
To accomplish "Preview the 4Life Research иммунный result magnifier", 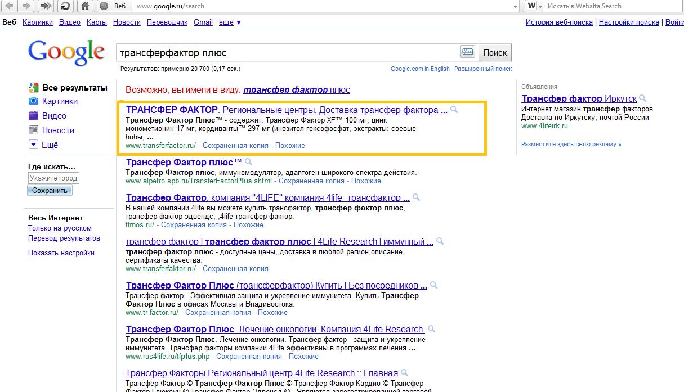I will [x=440, y=242].
